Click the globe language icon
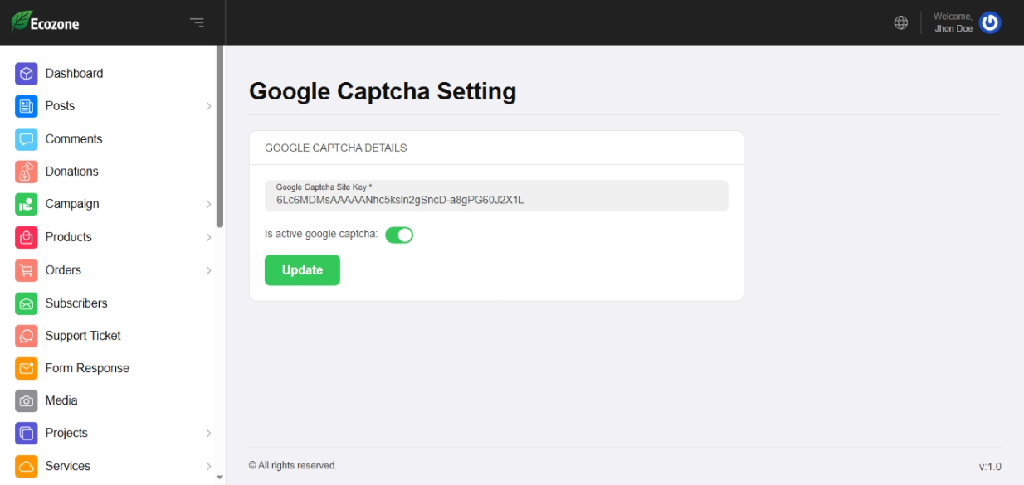1024x485 pixels. click(900, 22)
